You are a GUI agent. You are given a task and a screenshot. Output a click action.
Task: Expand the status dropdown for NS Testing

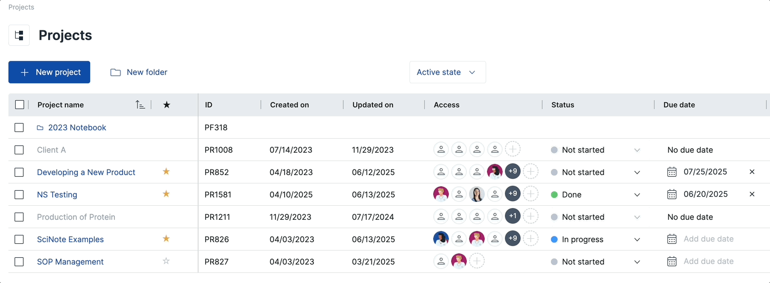pos(637,195)
